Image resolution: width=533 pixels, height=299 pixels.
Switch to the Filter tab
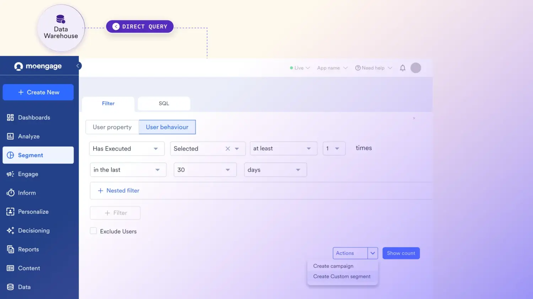[x=108, y=103]
